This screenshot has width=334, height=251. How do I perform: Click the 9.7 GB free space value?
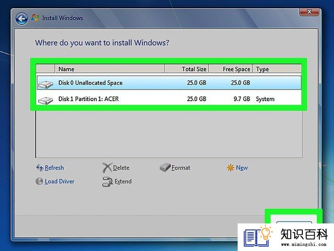242,99
